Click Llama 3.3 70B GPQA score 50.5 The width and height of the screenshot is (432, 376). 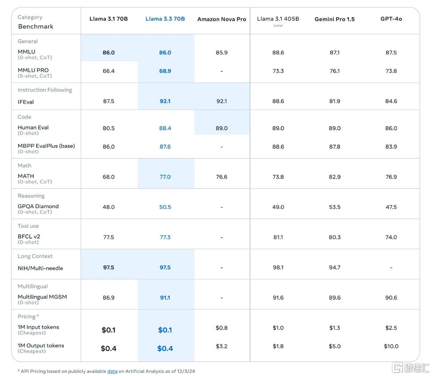pos(165,207)
